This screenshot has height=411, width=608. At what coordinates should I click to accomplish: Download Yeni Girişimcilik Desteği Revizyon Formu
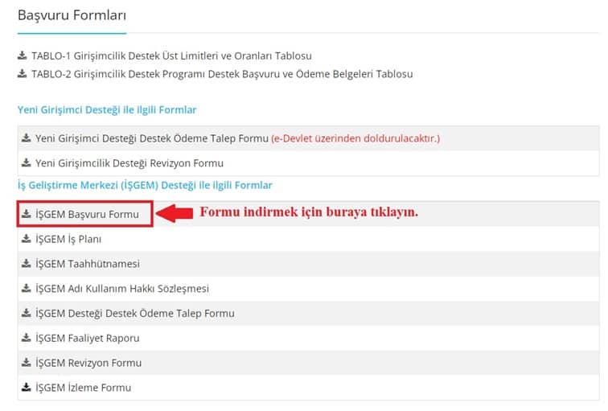tap(129, 163)
